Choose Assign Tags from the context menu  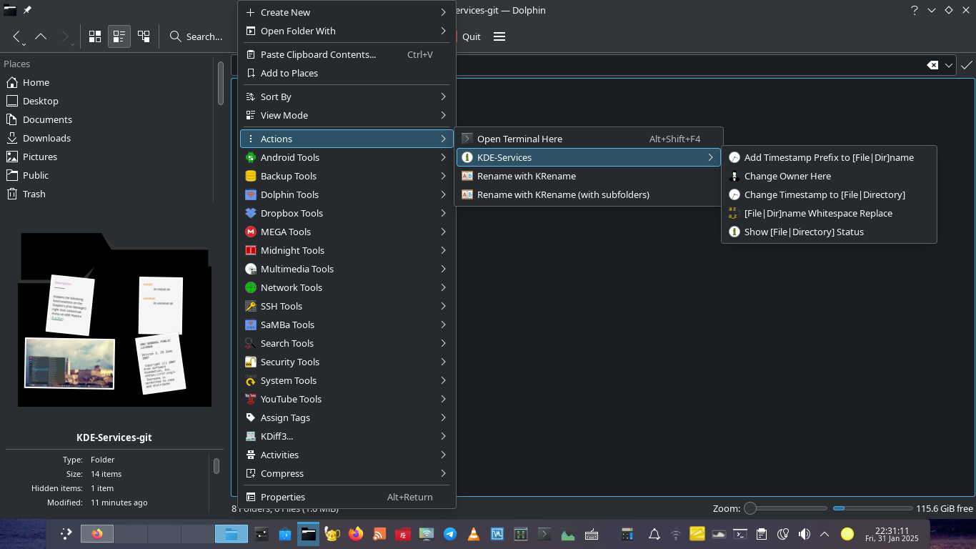[347, 417]
